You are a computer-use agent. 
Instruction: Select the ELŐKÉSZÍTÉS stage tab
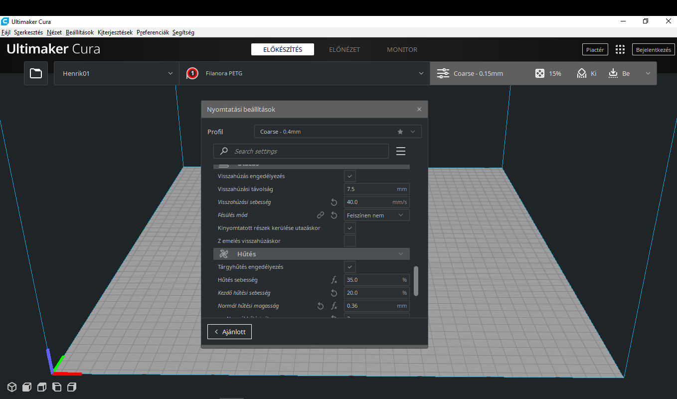(x=282, y=49)
